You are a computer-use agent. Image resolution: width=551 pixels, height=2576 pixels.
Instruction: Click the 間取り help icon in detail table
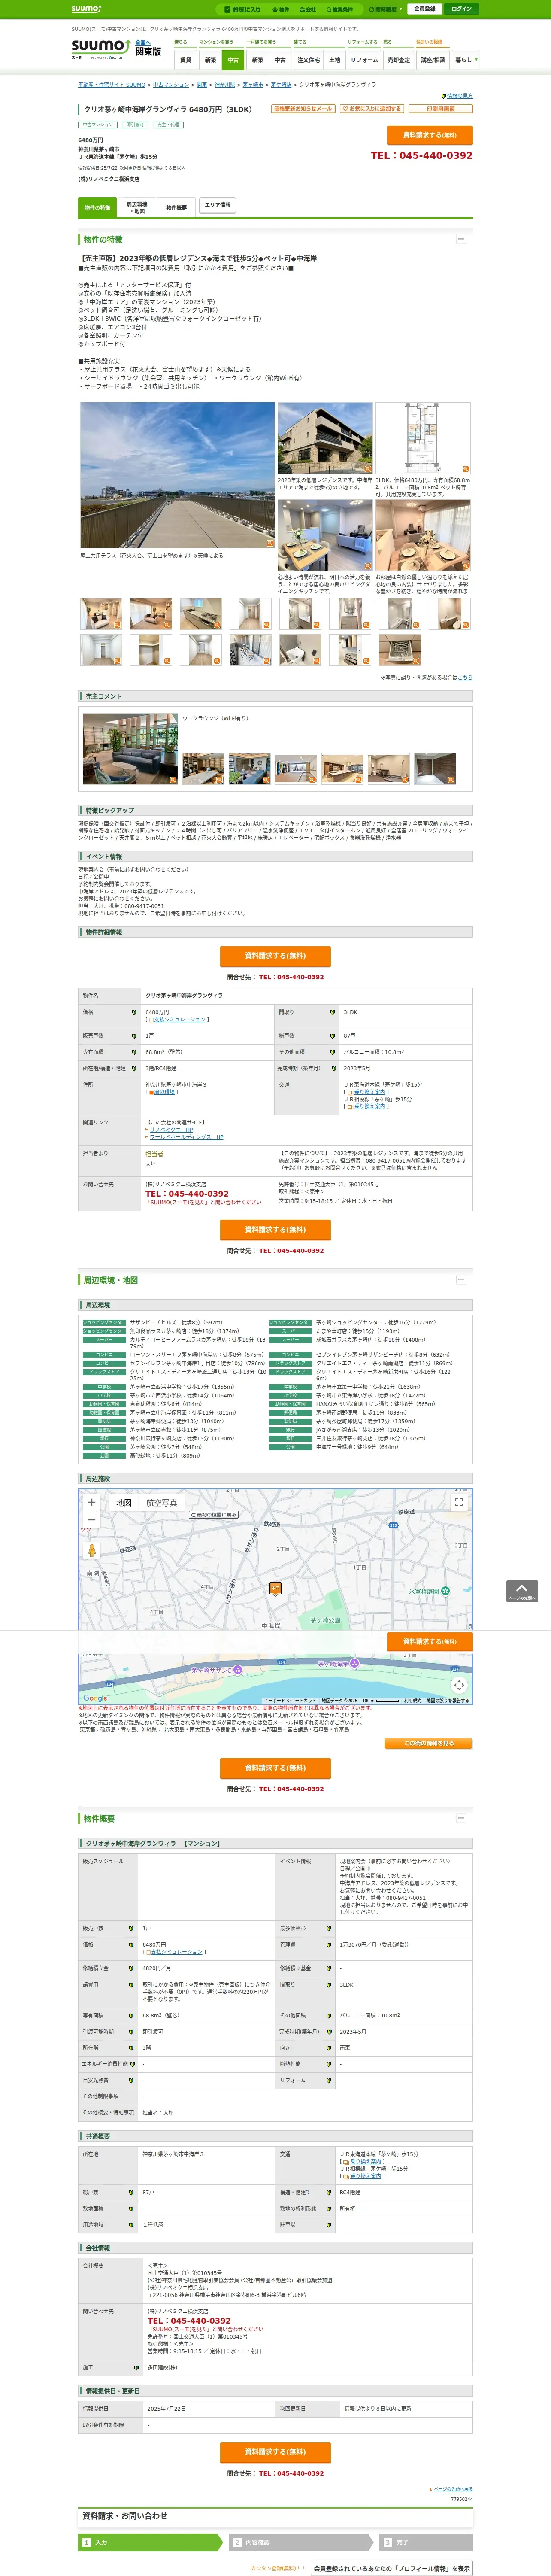(x=332, y=1012)
